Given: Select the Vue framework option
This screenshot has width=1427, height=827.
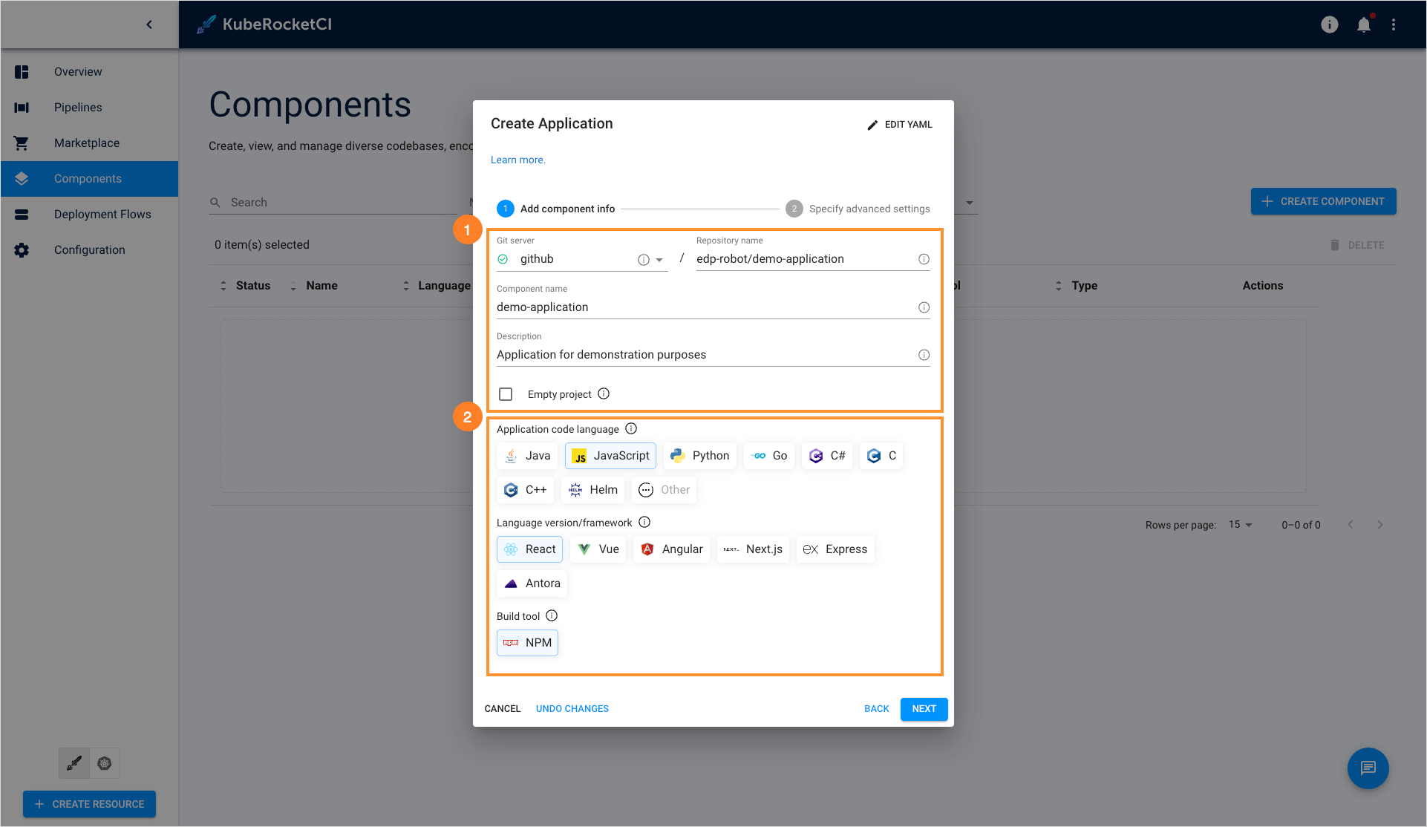Looking at the screenshot, I should [x=598, y=549].
